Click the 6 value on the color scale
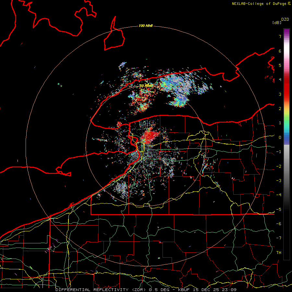 tap(280, 51)
